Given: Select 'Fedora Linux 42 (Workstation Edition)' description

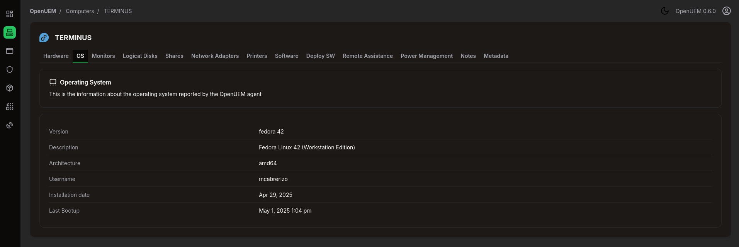Looking at the screenshot, I should click(307, 147).
